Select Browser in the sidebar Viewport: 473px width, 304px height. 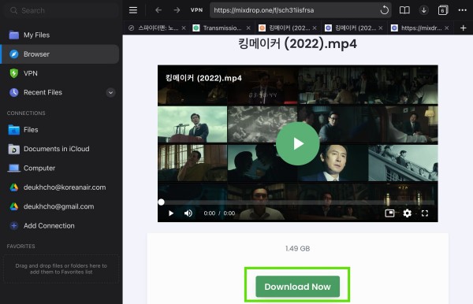click(61, 54)
